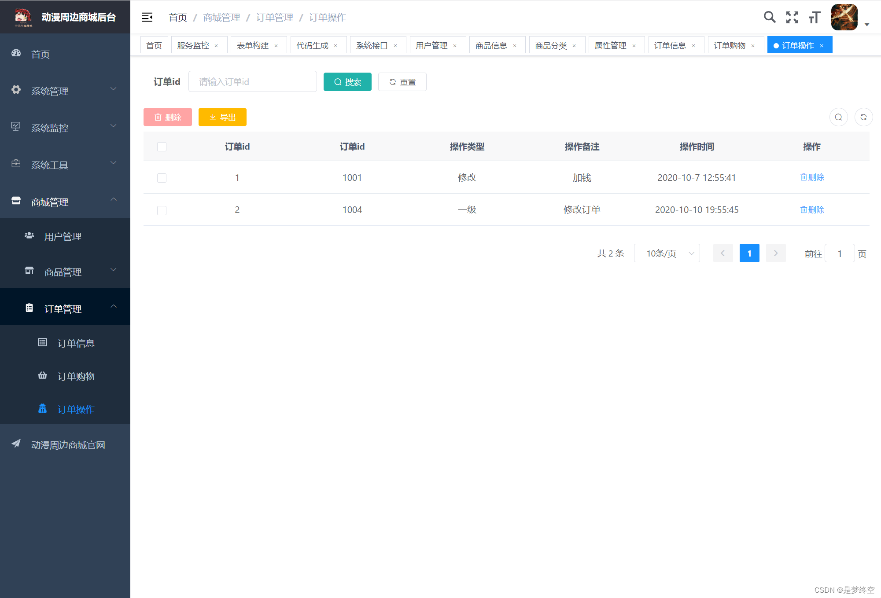The image size is (881, 598).
Task: Click the table refresh icon above 操作 column
Action: coord(863,117)
